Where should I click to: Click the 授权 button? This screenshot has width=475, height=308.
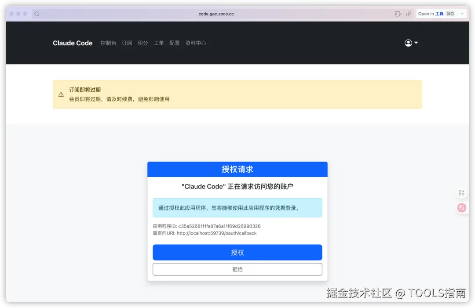coord(237,252)
